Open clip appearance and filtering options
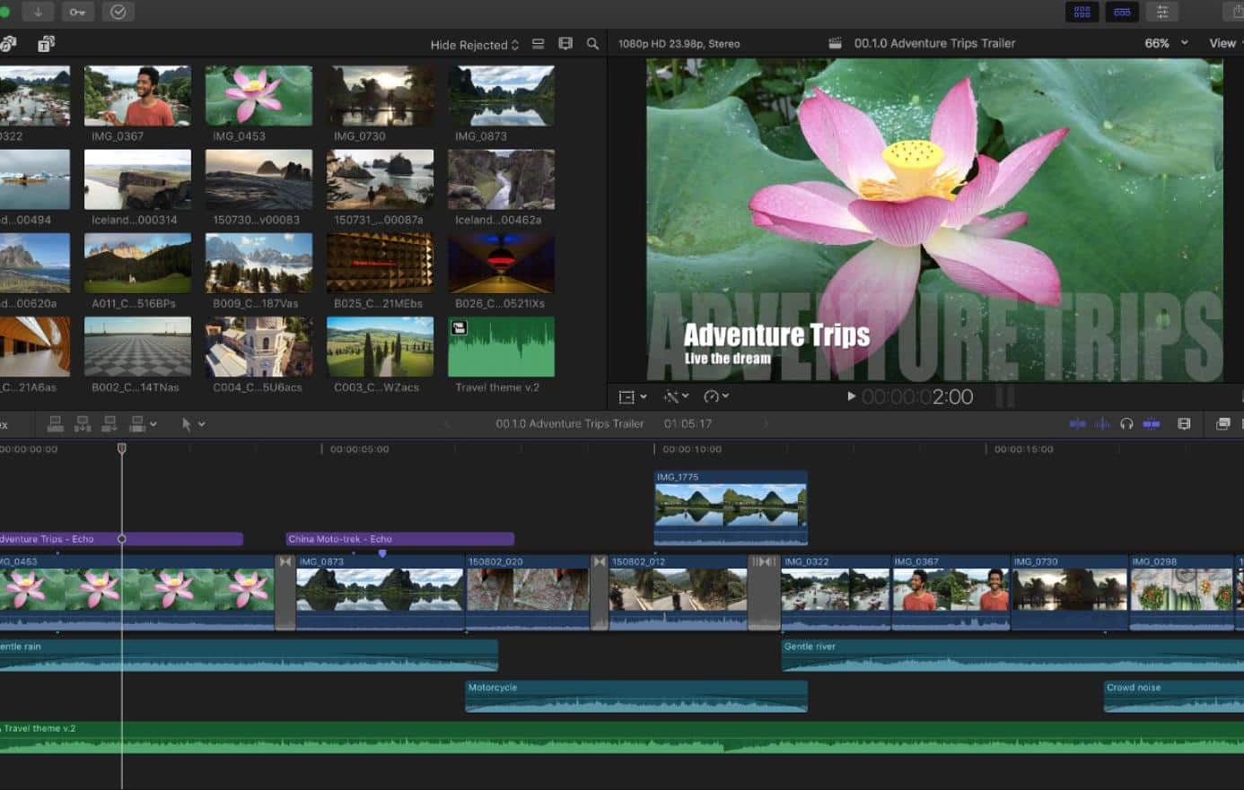 (565, 43)
